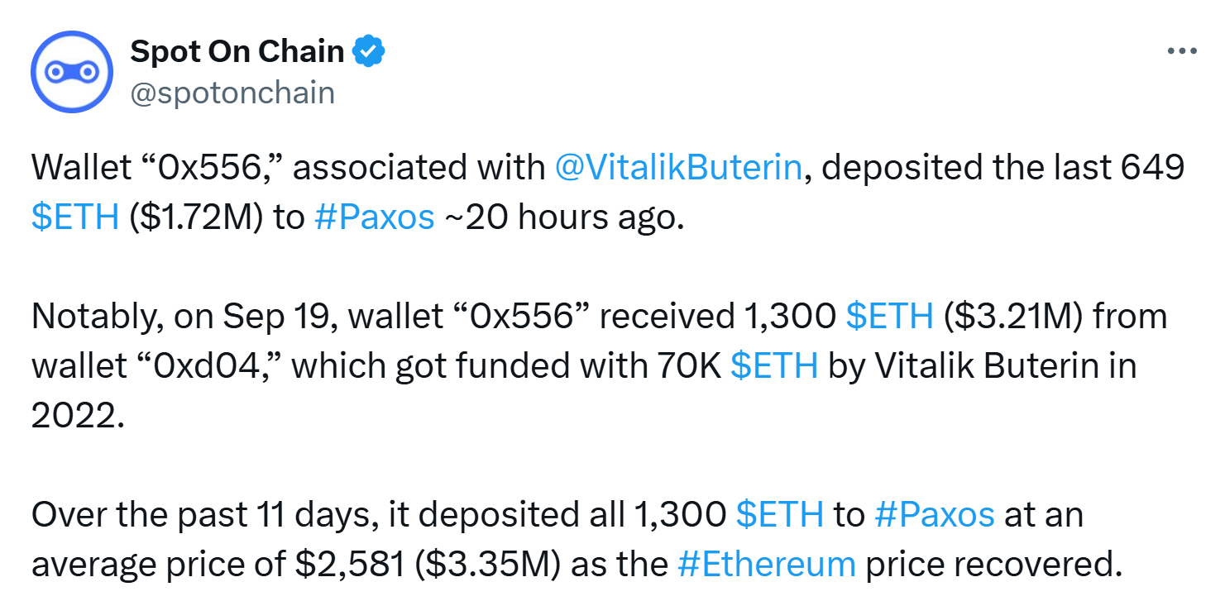Click the $ETH cashtag after 70K
1225x601 pixels.
pyautogui.click(x=775, y=366)
